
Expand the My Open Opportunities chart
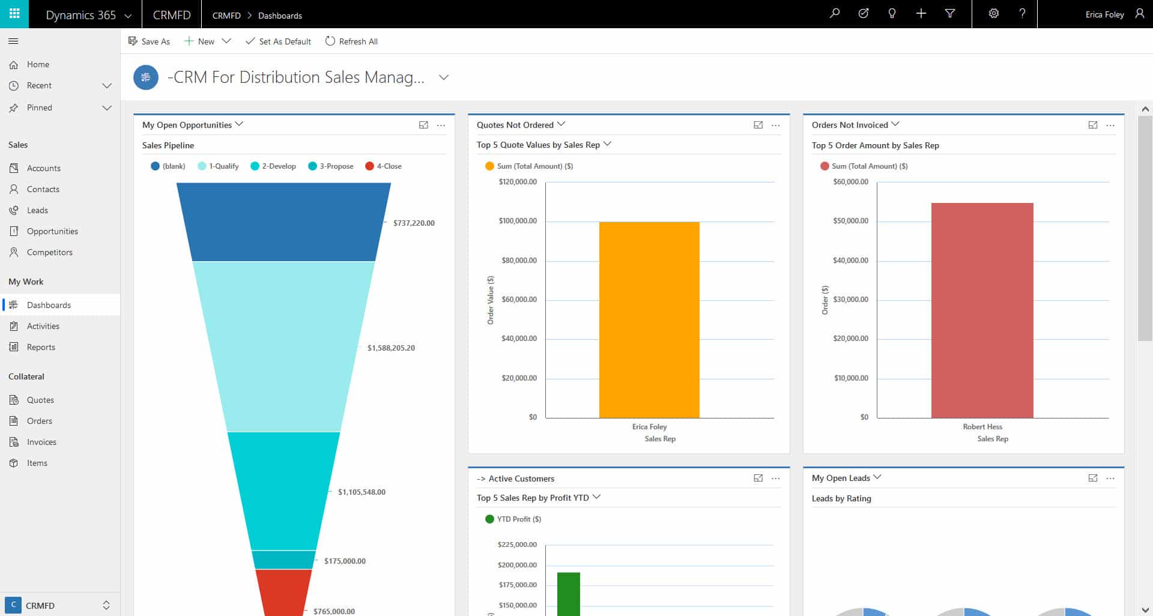coord(423,125)
